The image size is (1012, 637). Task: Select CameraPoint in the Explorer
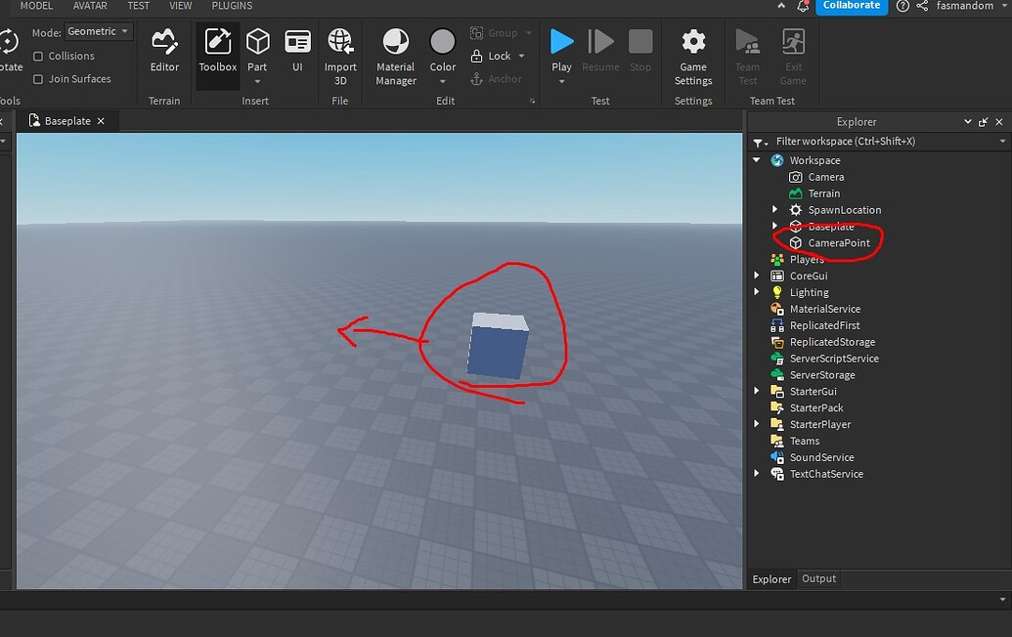[839, 242]
